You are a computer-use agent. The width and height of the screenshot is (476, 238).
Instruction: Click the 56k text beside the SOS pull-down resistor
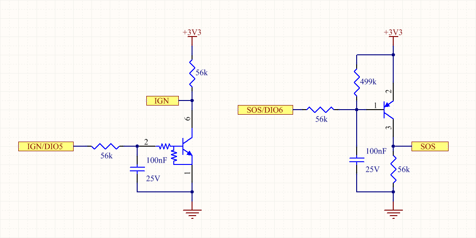(403, 169)
